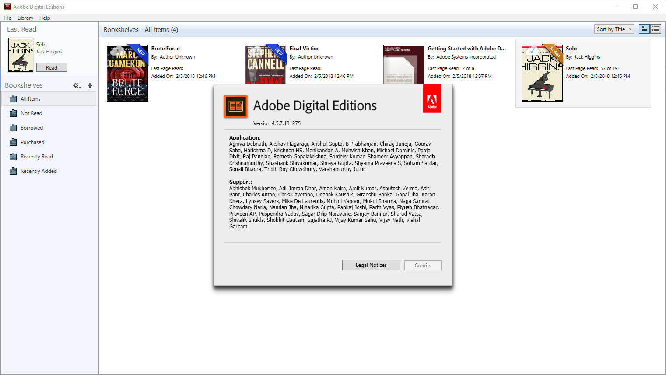Click the Adobe Digital Editions title bar icon
666x375 pixels.
point(7,7)
